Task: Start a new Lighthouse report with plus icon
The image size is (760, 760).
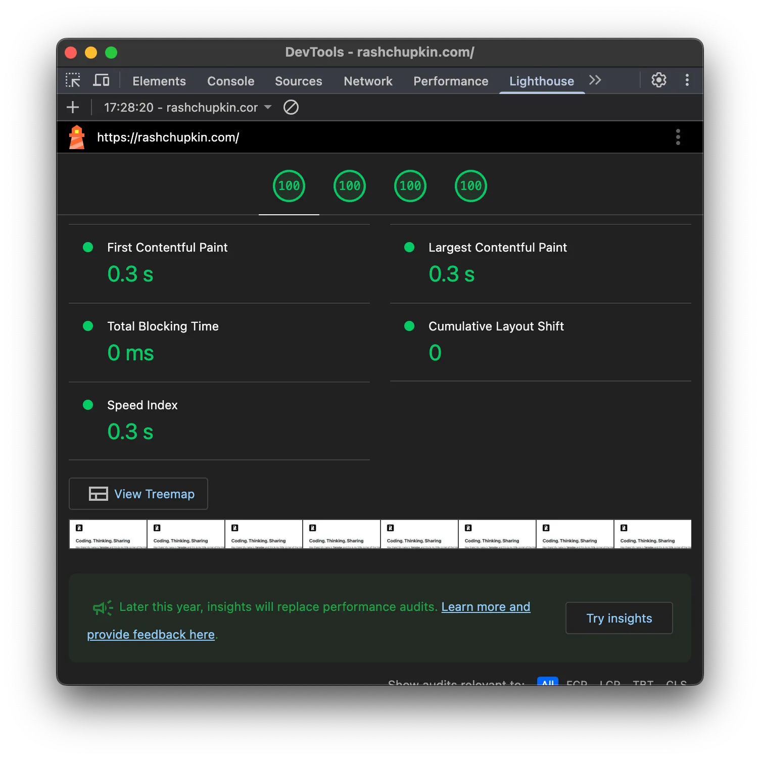Action: pos(73,107)
